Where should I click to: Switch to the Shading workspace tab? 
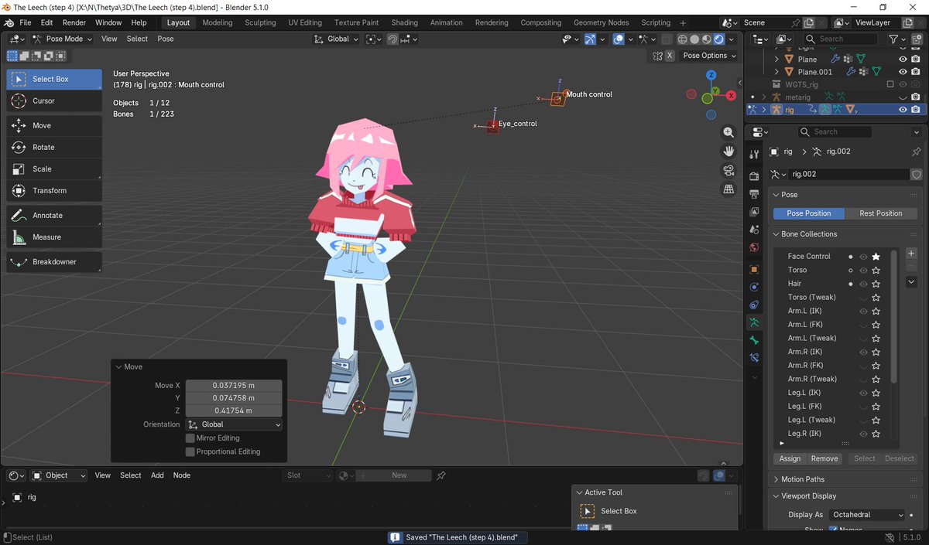(404, 22)
